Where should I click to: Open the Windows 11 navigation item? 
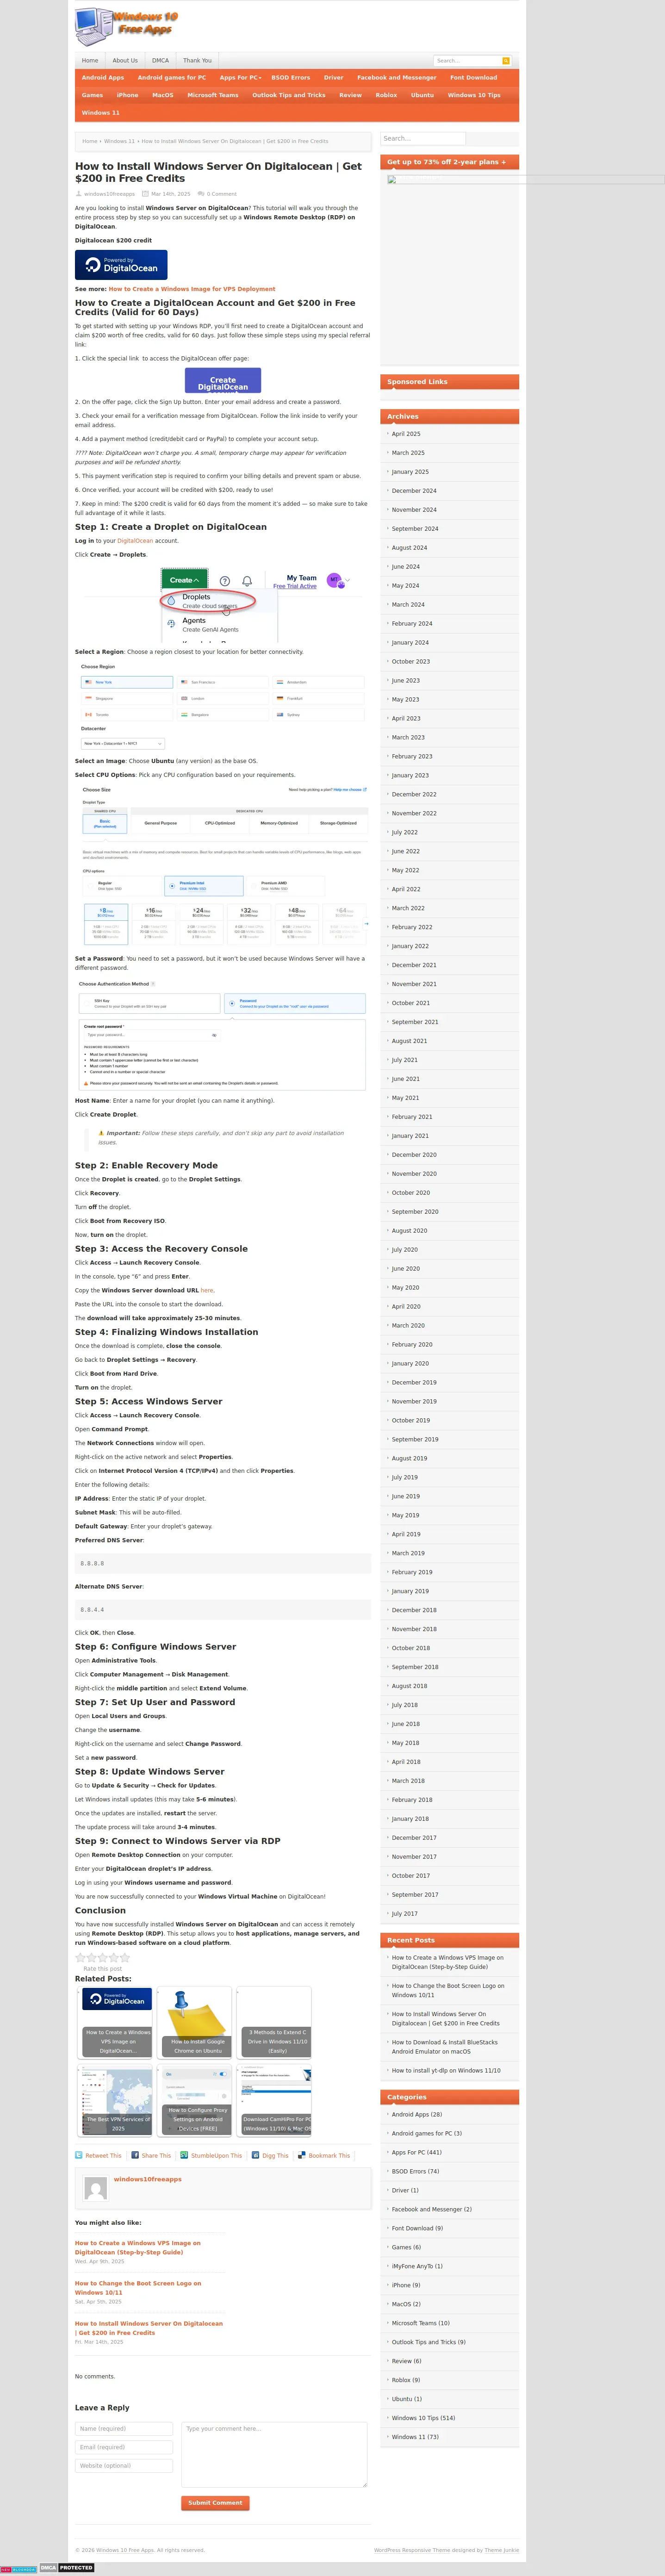click(x=100, y=113)
